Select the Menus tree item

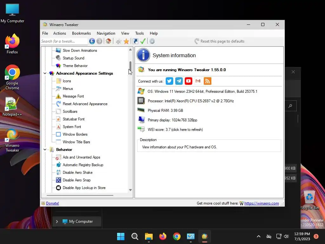(68, 89)
